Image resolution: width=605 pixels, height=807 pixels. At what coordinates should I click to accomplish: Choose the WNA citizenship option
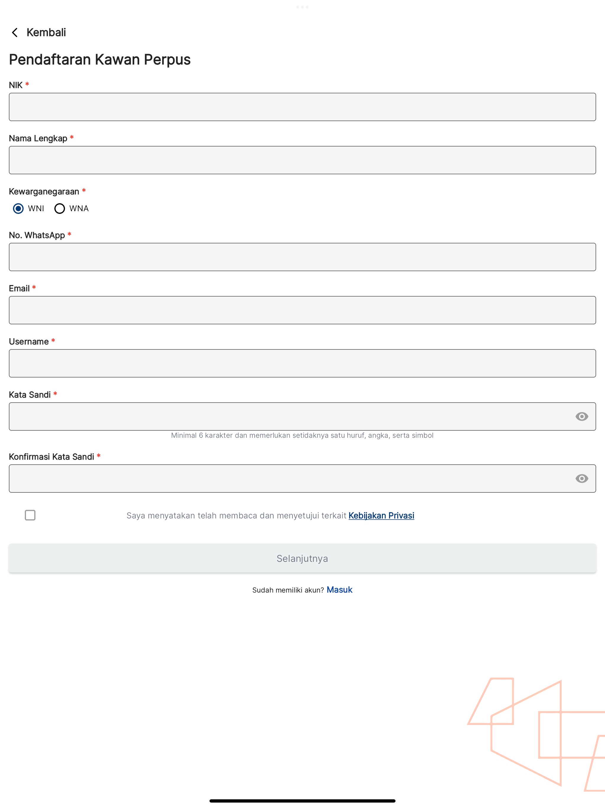[x=59, y=208]
